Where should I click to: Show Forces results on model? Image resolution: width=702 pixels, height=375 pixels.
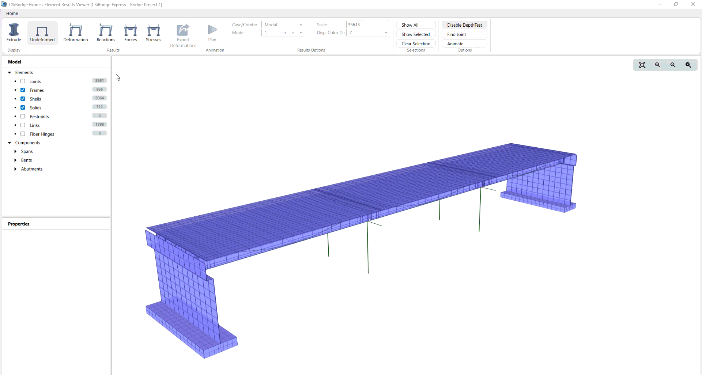click(x=131, y=33)
